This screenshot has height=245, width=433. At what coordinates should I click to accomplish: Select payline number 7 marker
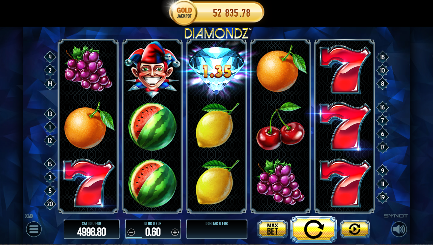coord(382,121)
